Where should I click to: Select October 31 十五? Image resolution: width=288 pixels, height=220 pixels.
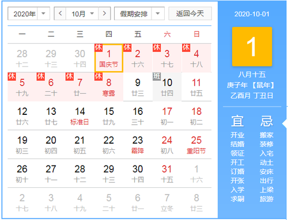(167, 173)
